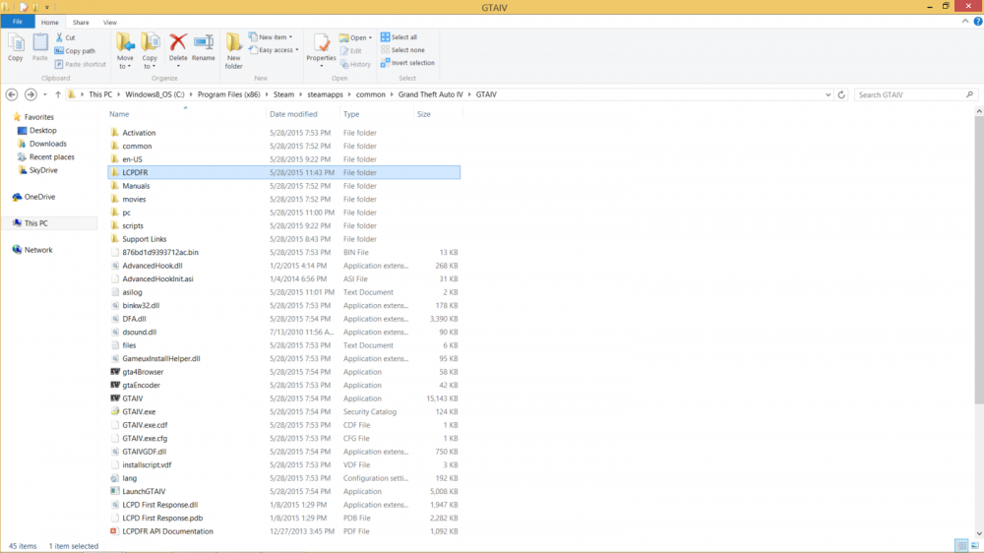Open the Help question mark icon
Screen dimensions: 984x553
coord(978,22)
